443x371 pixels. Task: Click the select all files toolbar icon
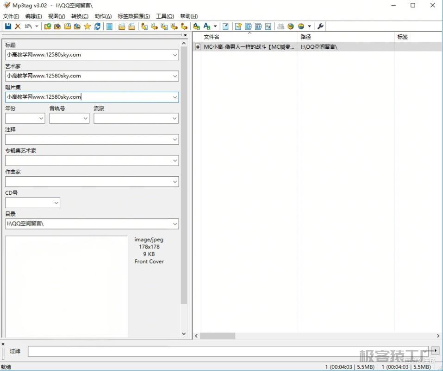pyautogui.click(x=109, y=26)
